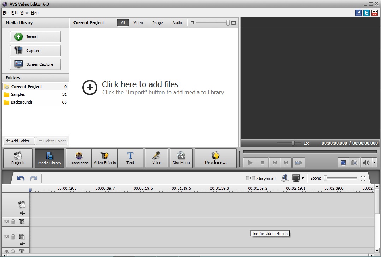Open the Text panel
The width and height of the screenshot is (381, 257).
point(130,158)
